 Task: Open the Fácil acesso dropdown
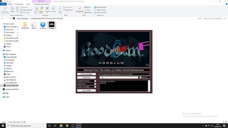(69, 10)
